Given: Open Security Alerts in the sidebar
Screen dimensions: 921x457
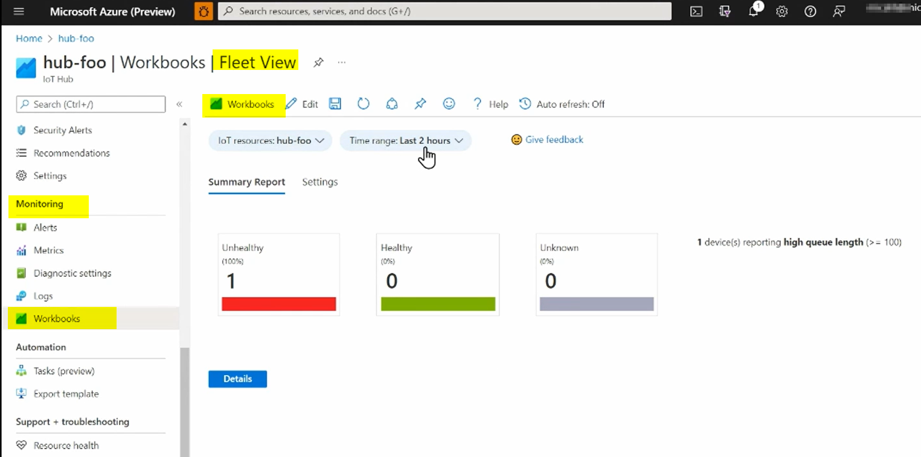Looking at the screenshot, I should pyautogui.click(x=62, y=130).
